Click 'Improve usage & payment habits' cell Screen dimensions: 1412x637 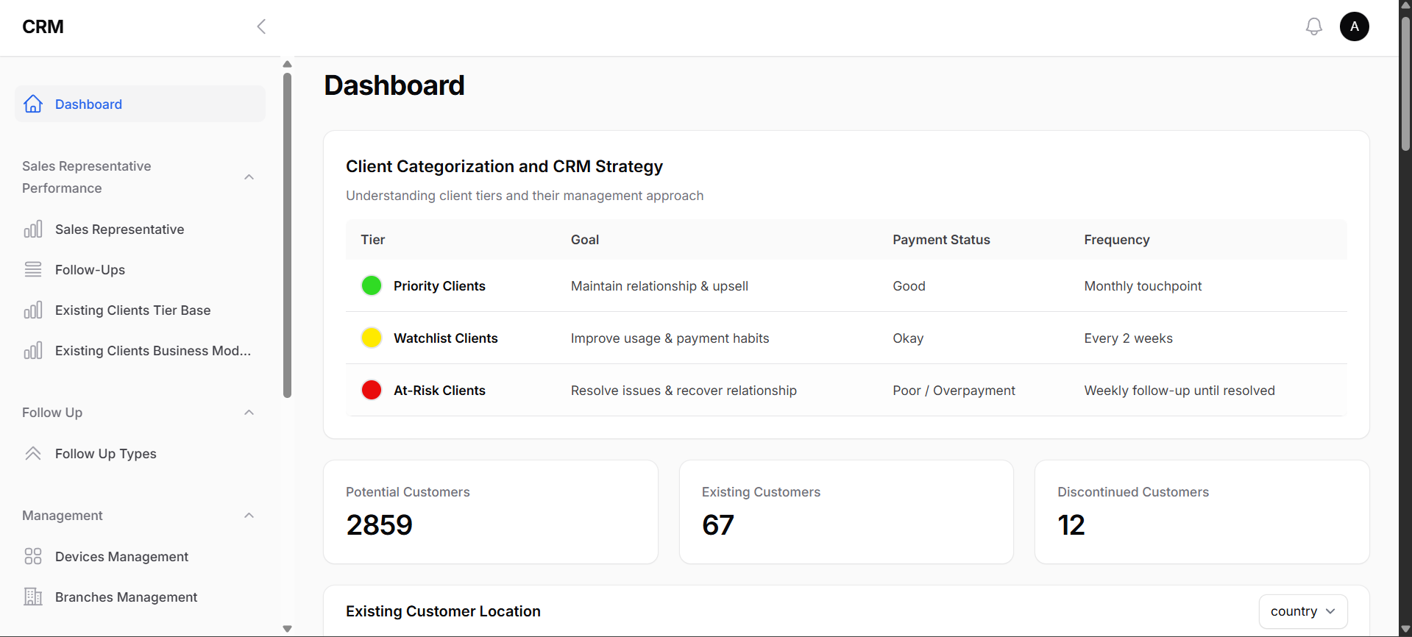pyautogui.click(x=670, y=338)
